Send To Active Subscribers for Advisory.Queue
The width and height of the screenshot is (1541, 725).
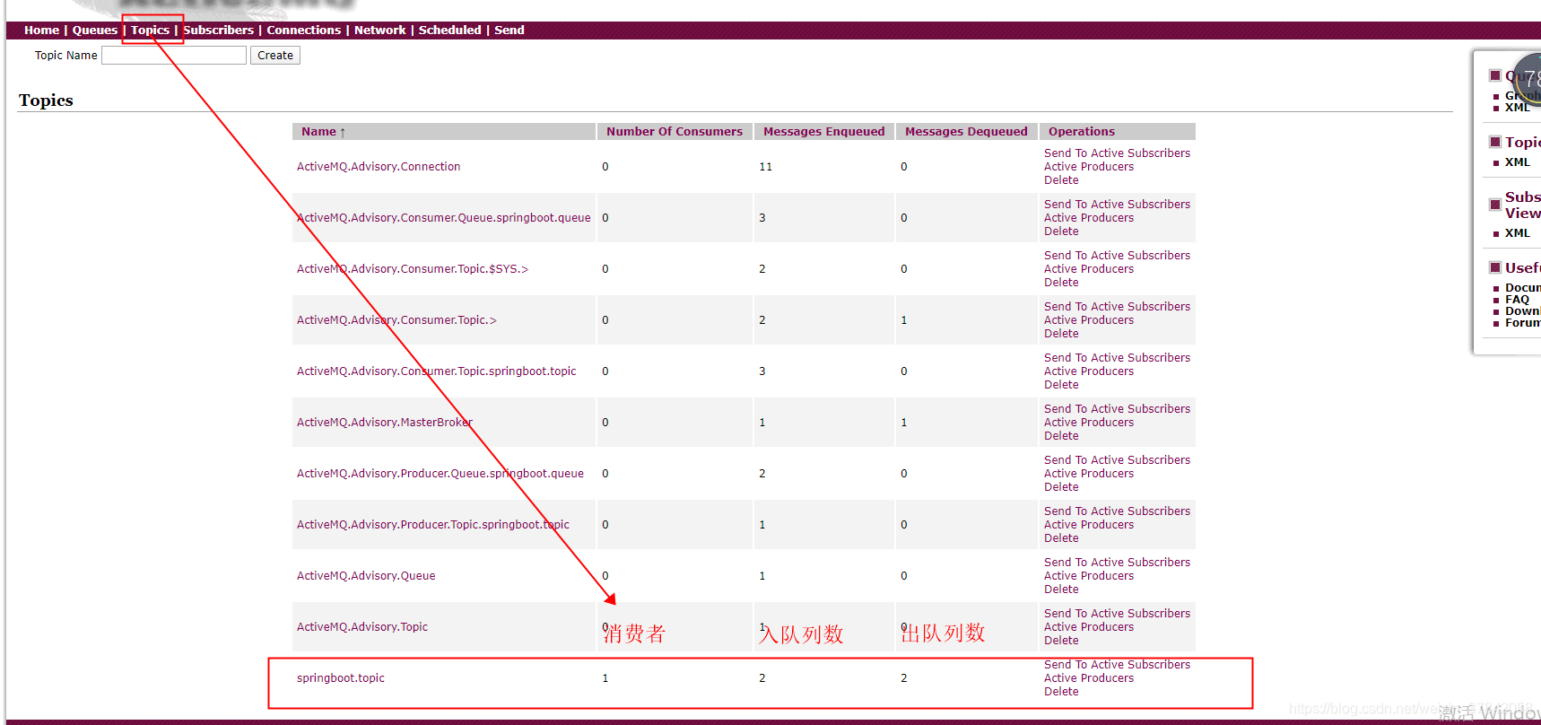pos(1117,563)
